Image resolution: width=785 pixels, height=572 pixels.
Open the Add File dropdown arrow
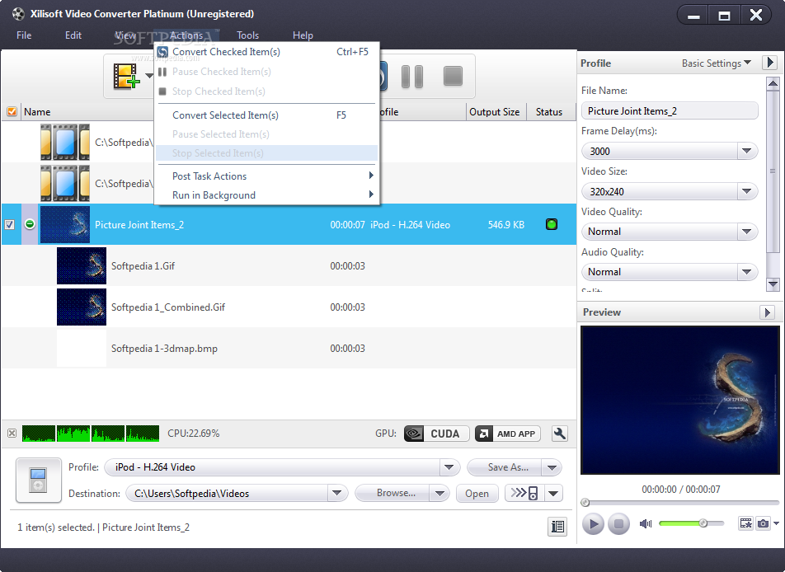pos(148,76)
